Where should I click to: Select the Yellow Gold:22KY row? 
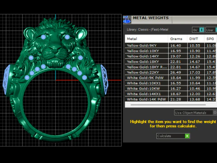tap(171, 72)
